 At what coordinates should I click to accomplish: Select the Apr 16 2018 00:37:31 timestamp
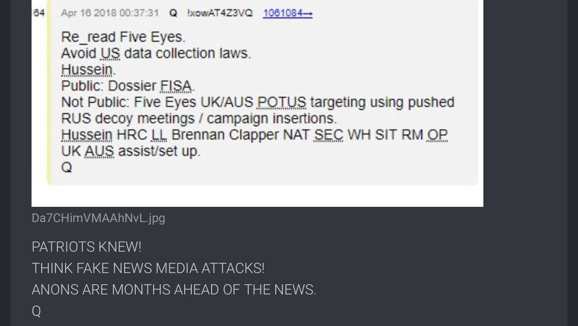(110, 13)
